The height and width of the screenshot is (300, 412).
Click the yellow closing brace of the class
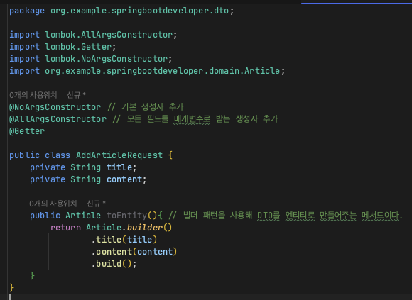coord(11,288)
